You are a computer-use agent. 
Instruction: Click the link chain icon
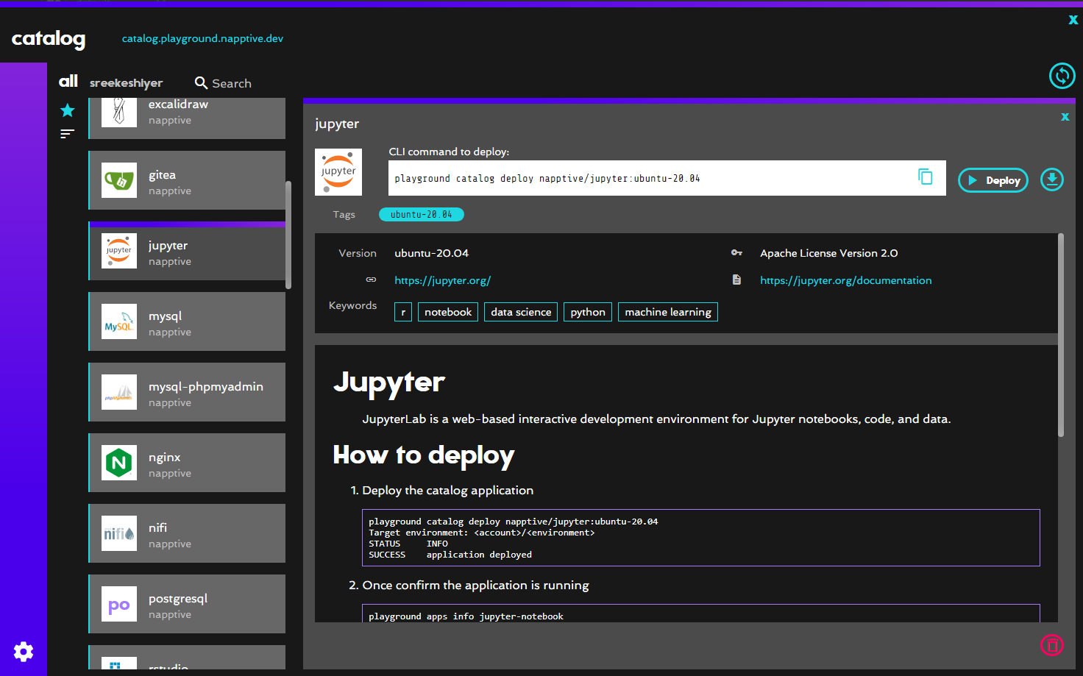click(x=371, y=280)
